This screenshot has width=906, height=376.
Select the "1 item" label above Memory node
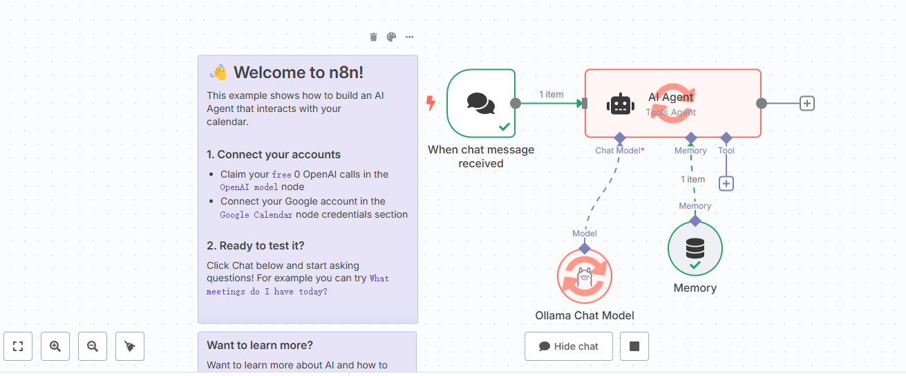point(693,179)
